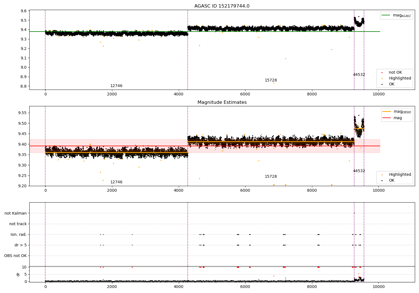Click the '9.20' y-tick in the middle panel
This screenshot has height=293, width=419.
(23, 186)
